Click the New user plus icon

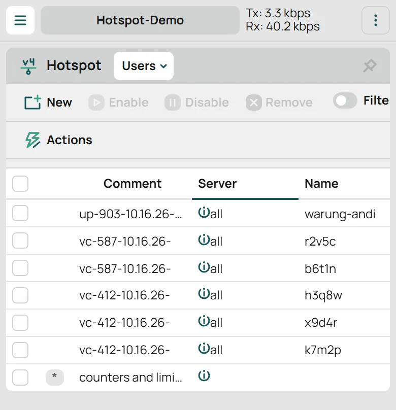pos(32,102)
